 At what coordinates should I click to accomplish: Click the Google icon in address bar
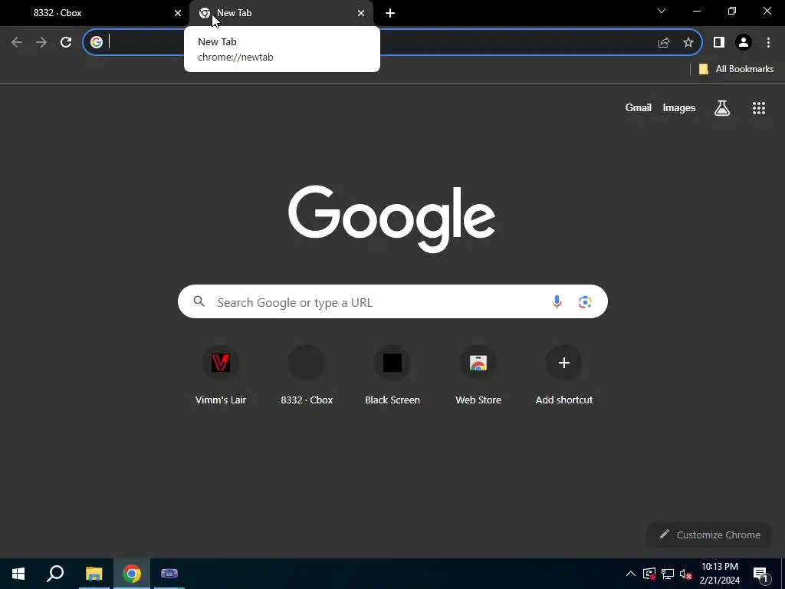97,42
